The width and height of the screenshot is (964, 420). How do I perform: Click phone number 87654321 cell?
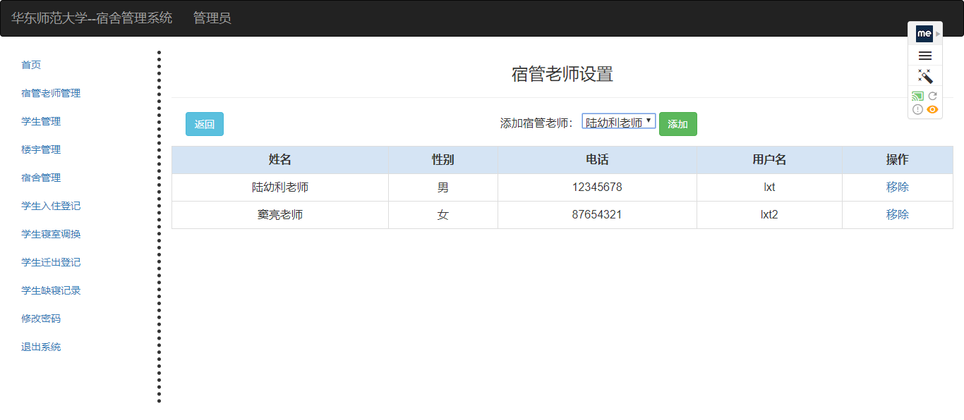pos(597,215)
